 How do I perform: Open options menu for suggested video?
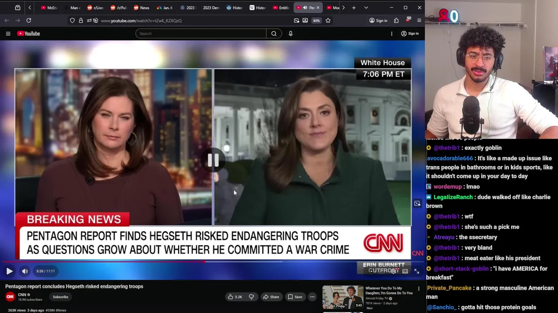(418, 289)
